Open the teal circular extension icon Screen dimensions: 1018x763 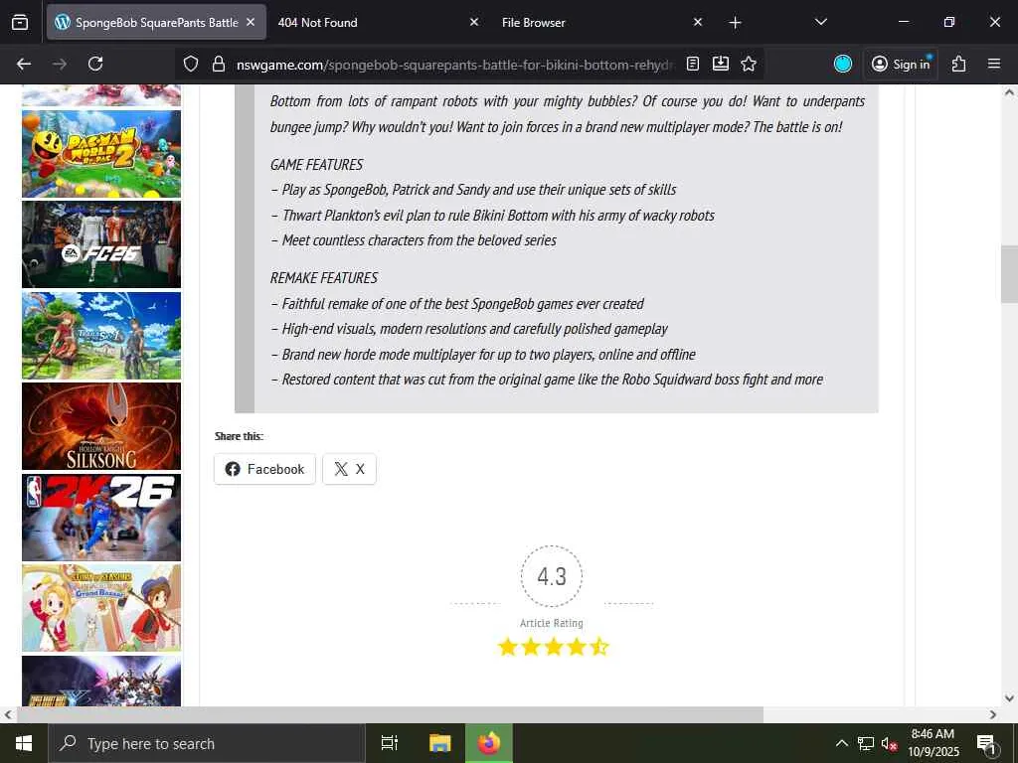tap(843, 64)
